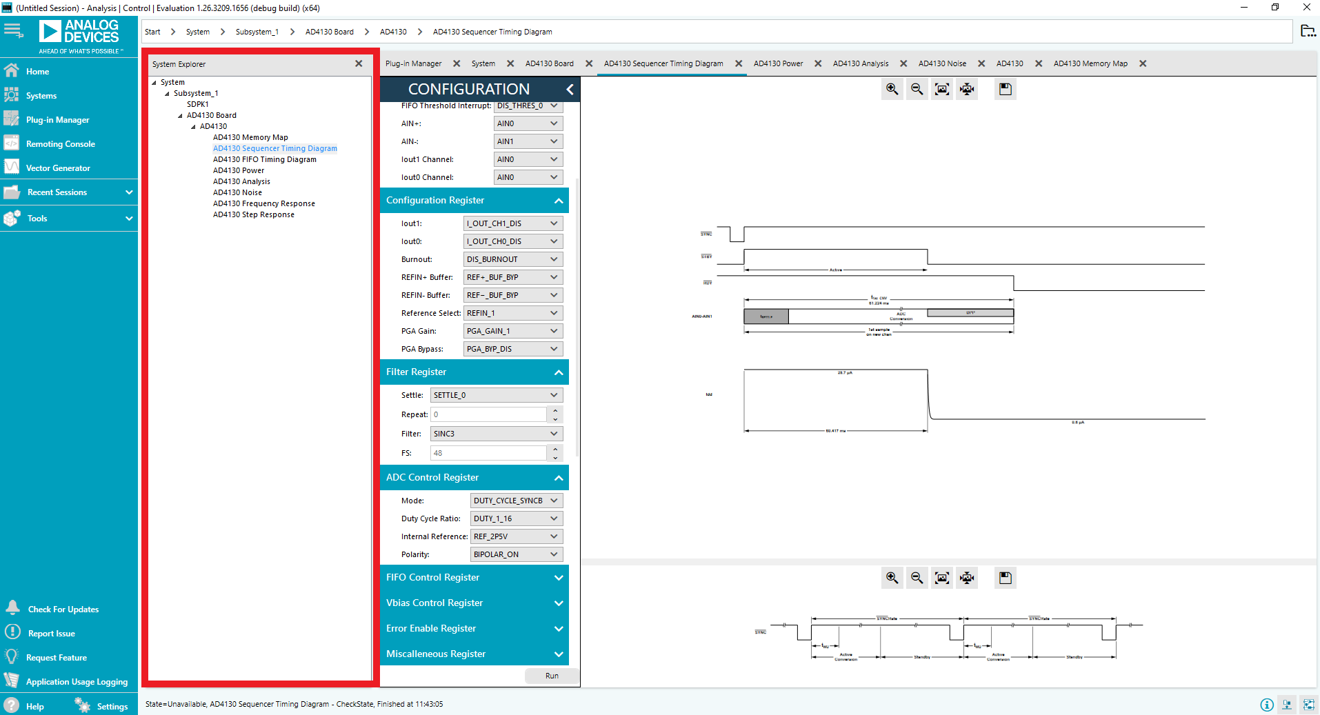This screenshot has height=715, width=1320.
Task: Close the AD4130 Sequencer Timing Diagram tab
Action: 739,63
